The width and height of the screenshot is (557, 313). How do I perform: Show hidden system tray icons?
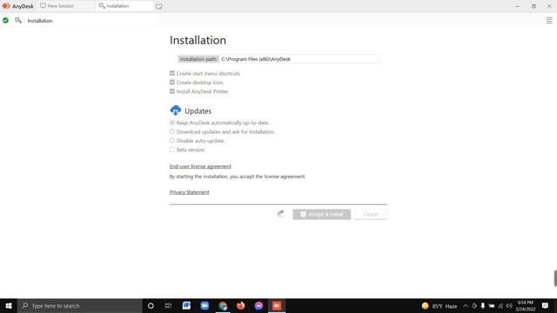(x=466, y=306)
